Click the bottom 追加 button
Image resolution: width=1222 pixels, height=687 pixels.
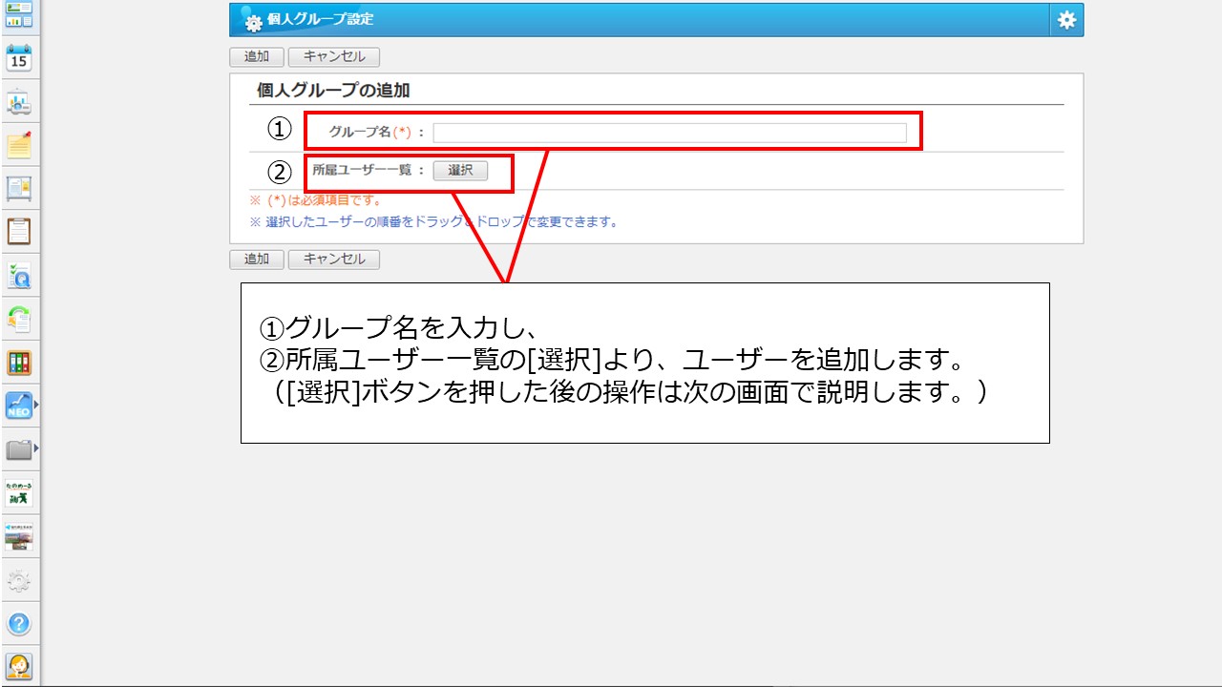tap(257, 260)
